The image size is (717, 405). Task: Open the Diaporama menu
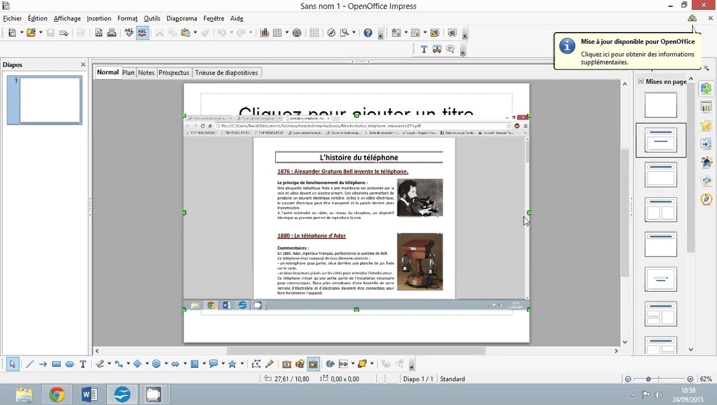(181, 19)
